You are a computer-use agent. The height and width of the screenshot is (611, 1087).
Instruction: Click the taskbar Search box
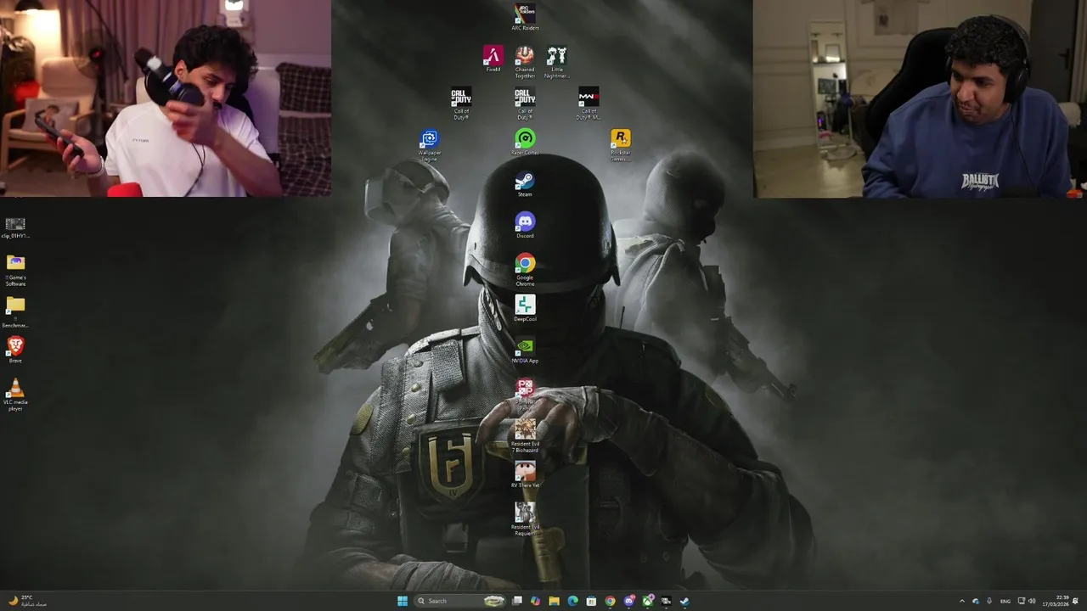460,601
